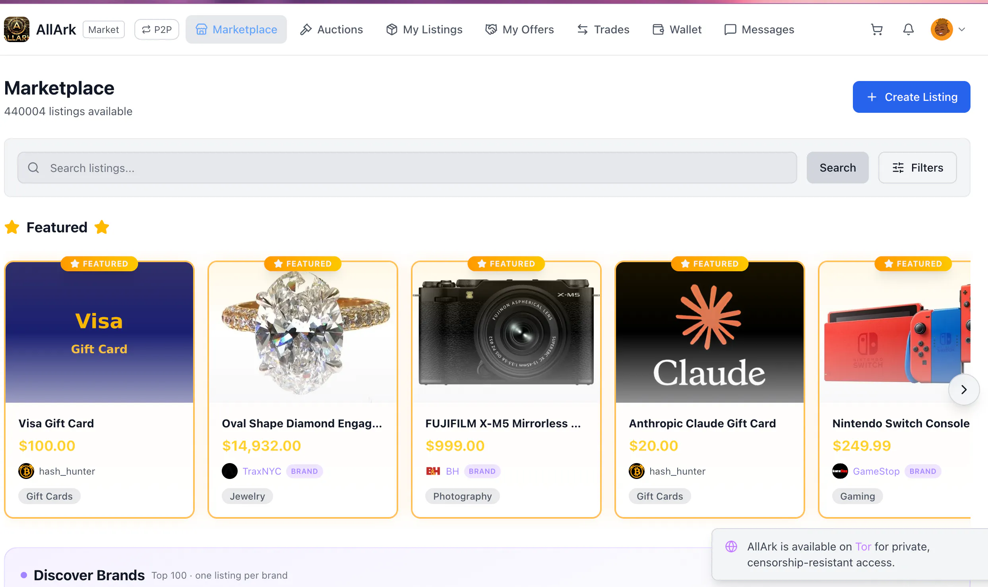Open the Marketplace tab
The height and width of the screenshot is (587, 988).
236,29
